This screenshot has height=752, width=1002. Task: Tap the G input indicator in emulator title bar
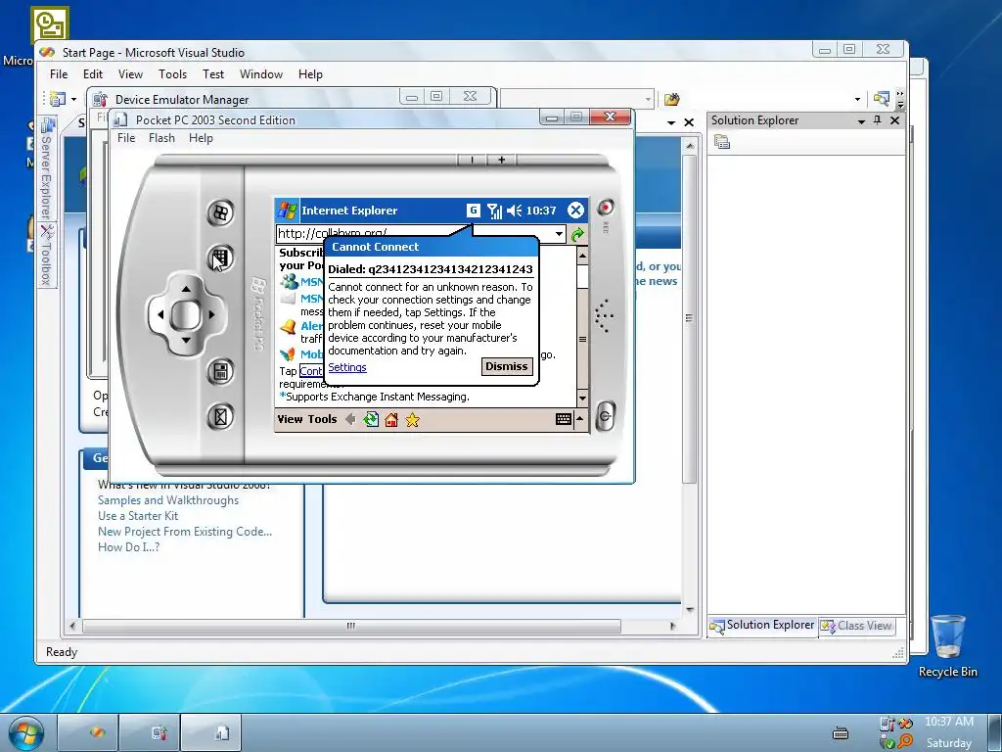[473, 211]
